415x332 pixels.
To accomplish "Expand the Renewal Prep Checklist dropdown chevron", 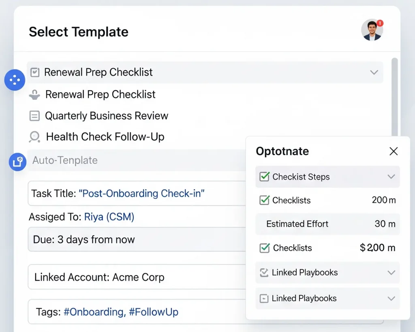I will 374,72.
